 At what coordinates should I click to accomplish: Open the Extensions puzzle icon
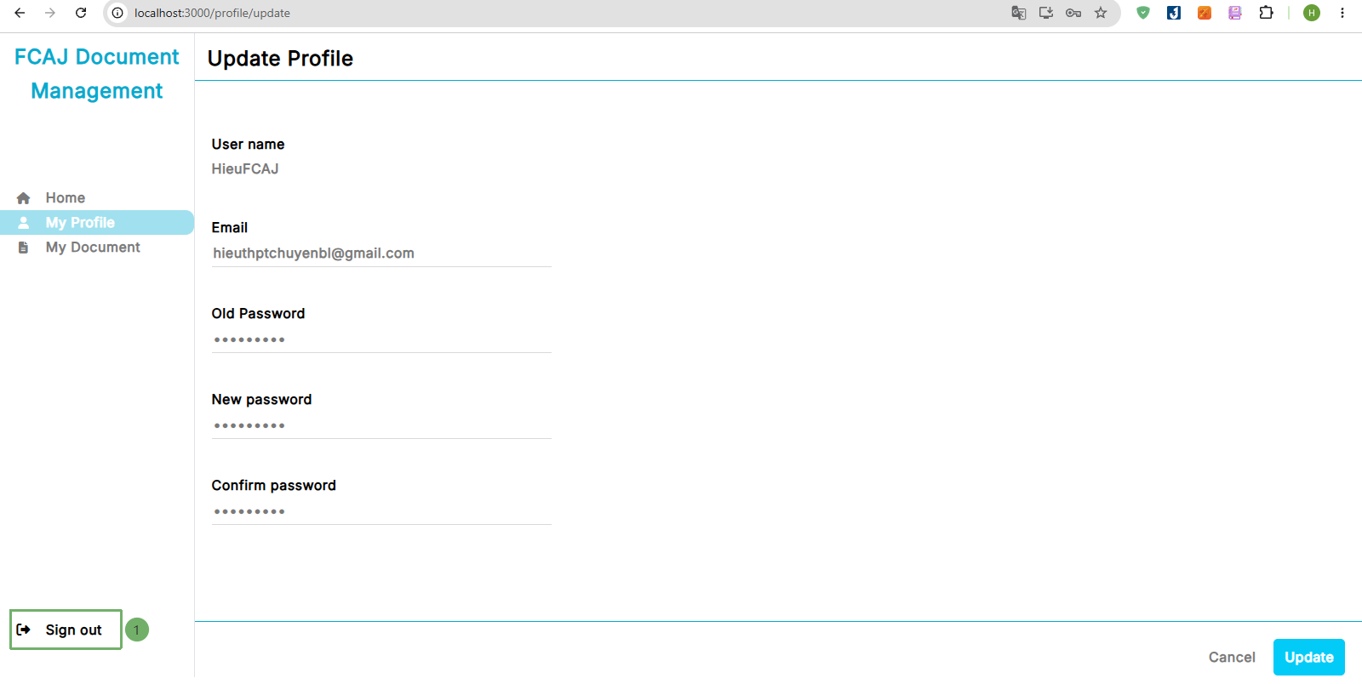point(1266,13)
